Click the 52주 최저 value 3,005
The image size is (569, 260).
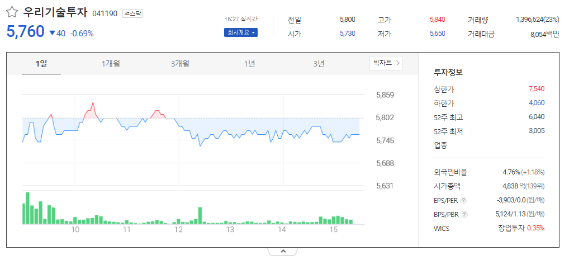pos(537,131)
